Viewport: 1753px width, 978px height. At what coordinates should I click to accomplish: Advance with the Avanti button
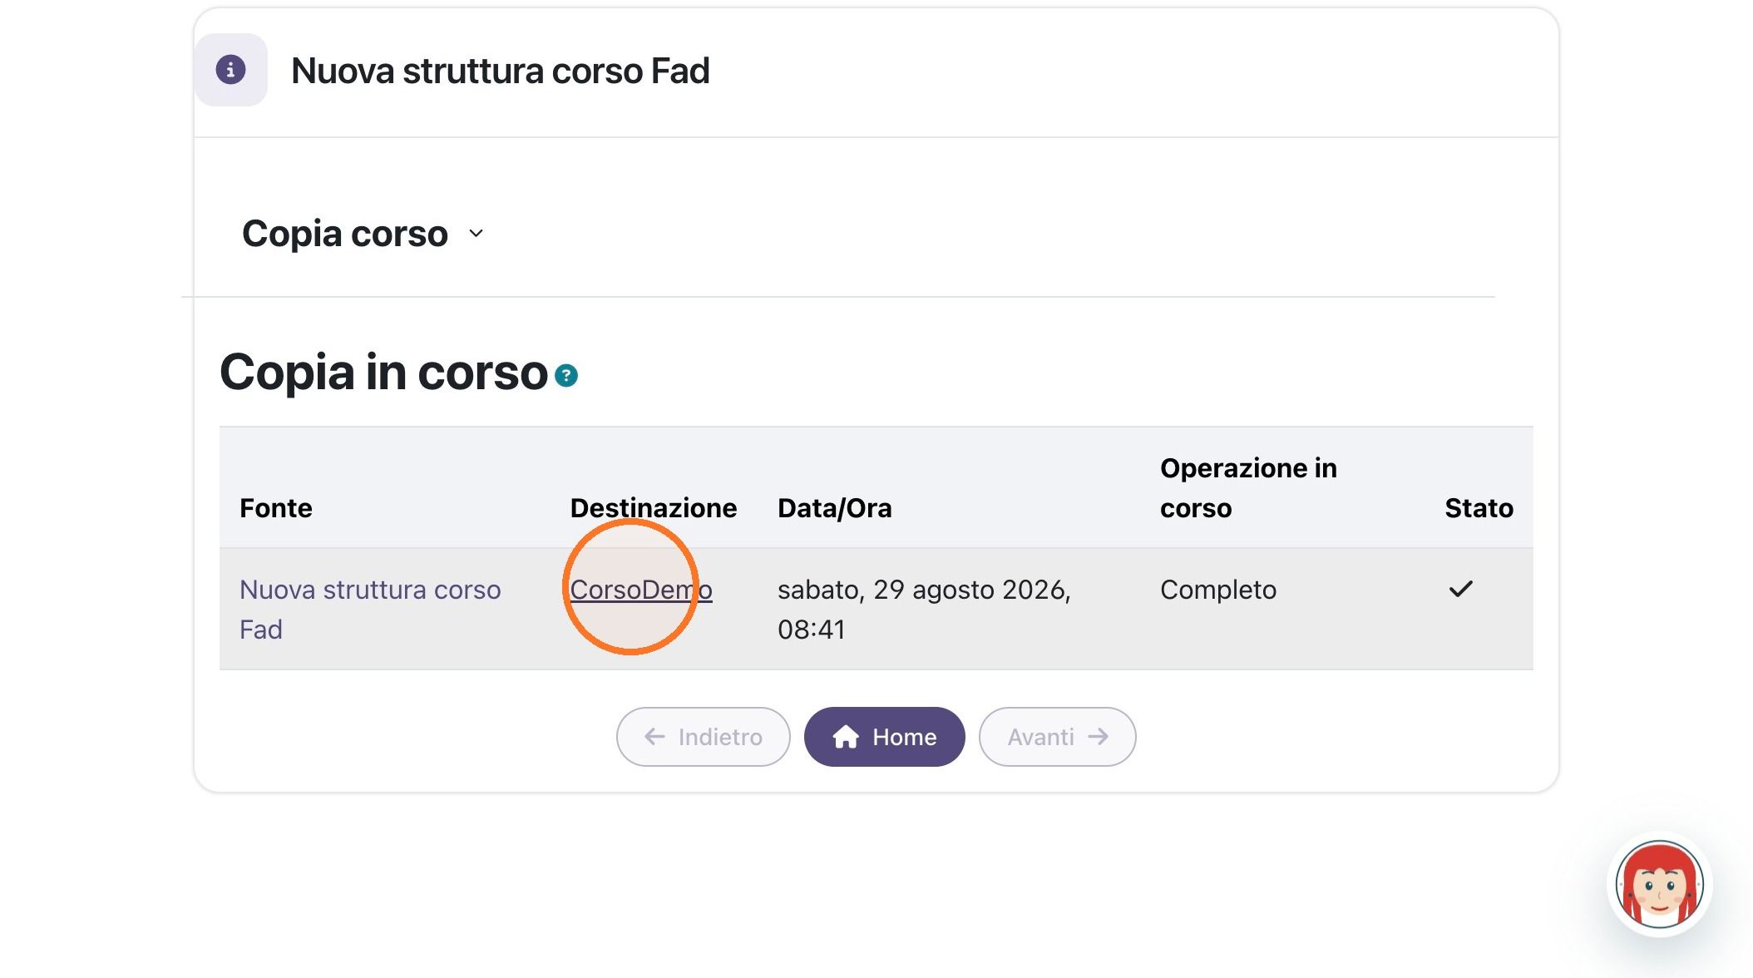pyautogui.click(x=1057, y=737)
